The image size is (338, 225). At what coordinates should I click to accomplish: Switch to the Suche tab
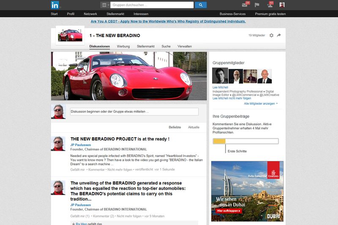pyautogui.click(x=166, y=46)
